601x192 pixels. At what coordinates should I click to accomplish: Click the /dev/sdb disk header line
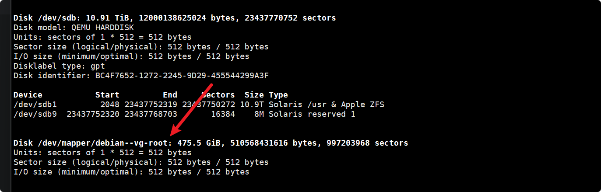[x=175, y=18]
